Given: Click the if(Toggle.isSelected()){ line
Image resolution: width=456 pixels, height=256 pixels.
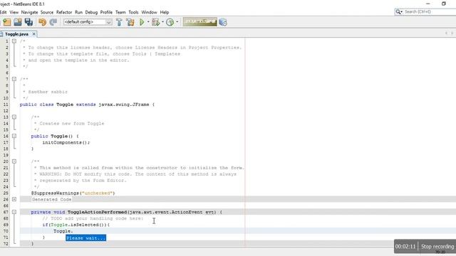Looking at the screenshot, I should pyautogui.click(x=76, y=225).
